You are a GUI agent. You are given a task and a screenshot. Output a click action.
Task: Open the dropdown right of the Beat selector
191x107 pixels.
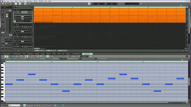click(x=111, y=4)
